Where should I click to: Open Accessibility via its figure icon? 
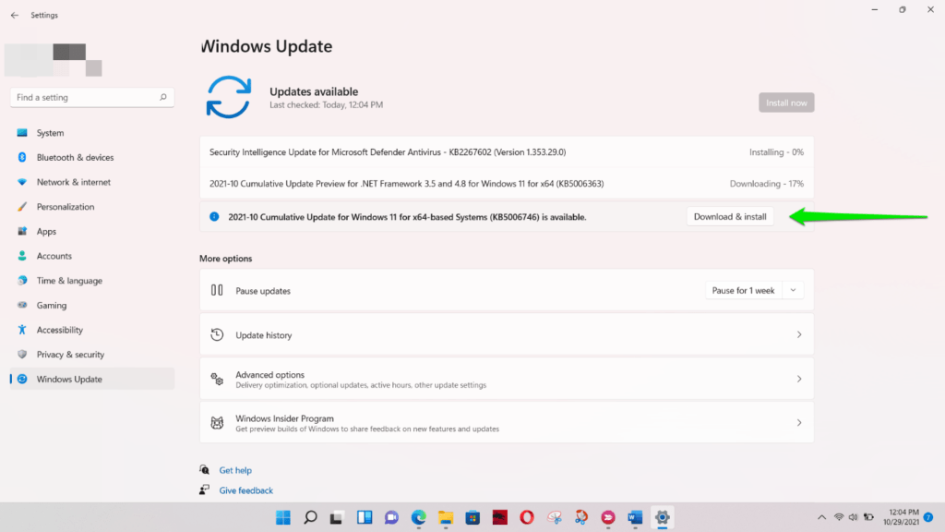pos(21,330)
